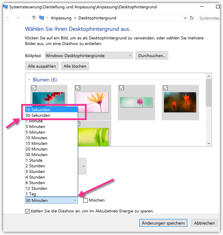Screen dimensions: 223x235
Task: Go forward with the forward arrow
Action: click(x=17, y=18)
